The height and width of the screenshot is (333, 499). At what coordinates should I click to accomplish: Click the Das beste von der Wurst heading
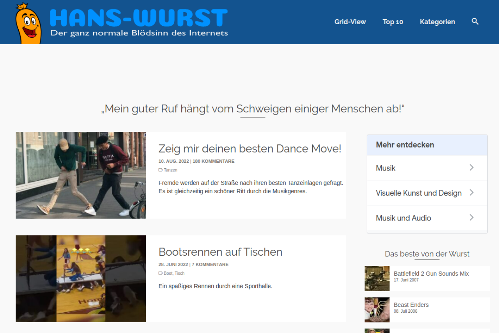427,254
